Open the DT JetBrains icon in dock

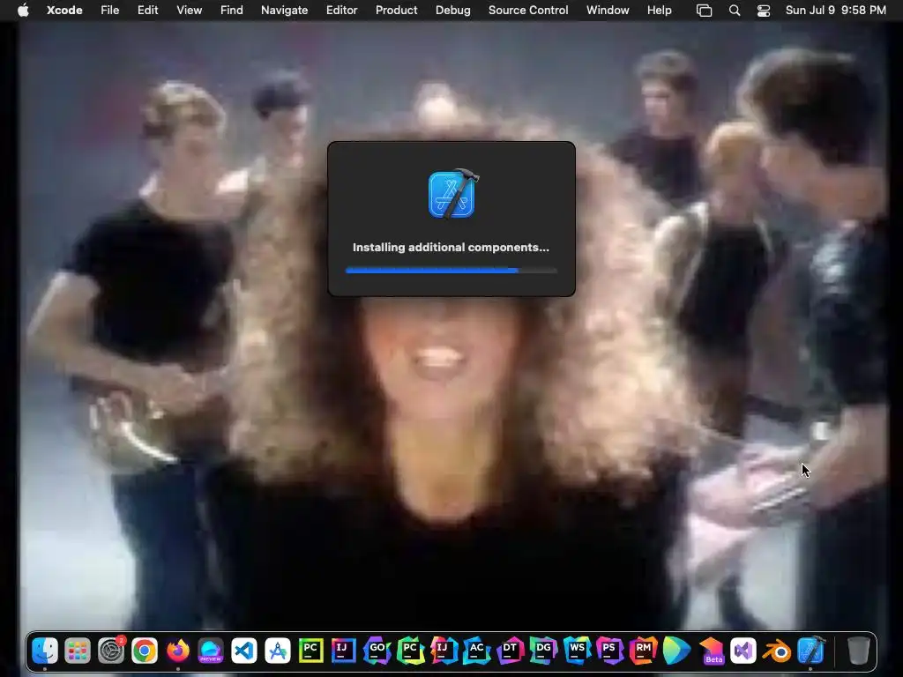point(511,651)
